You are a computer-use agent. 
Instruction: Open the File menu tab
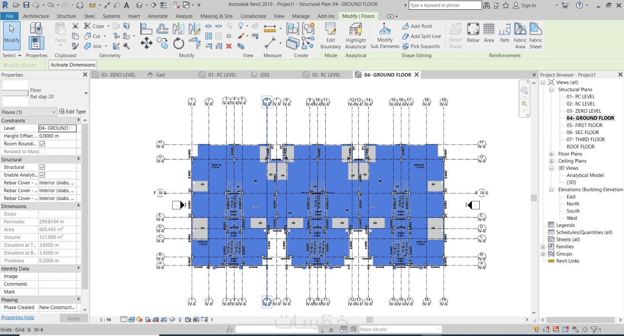(9, 16)
